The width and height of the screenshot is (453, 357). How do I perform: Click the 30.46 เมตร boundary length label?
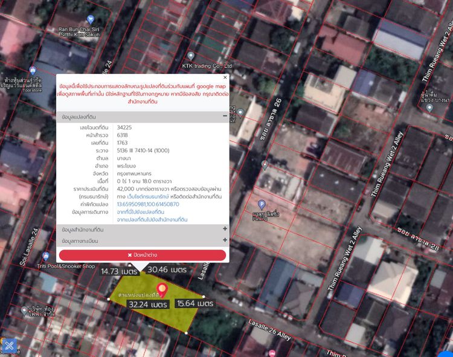click(166, 270)
